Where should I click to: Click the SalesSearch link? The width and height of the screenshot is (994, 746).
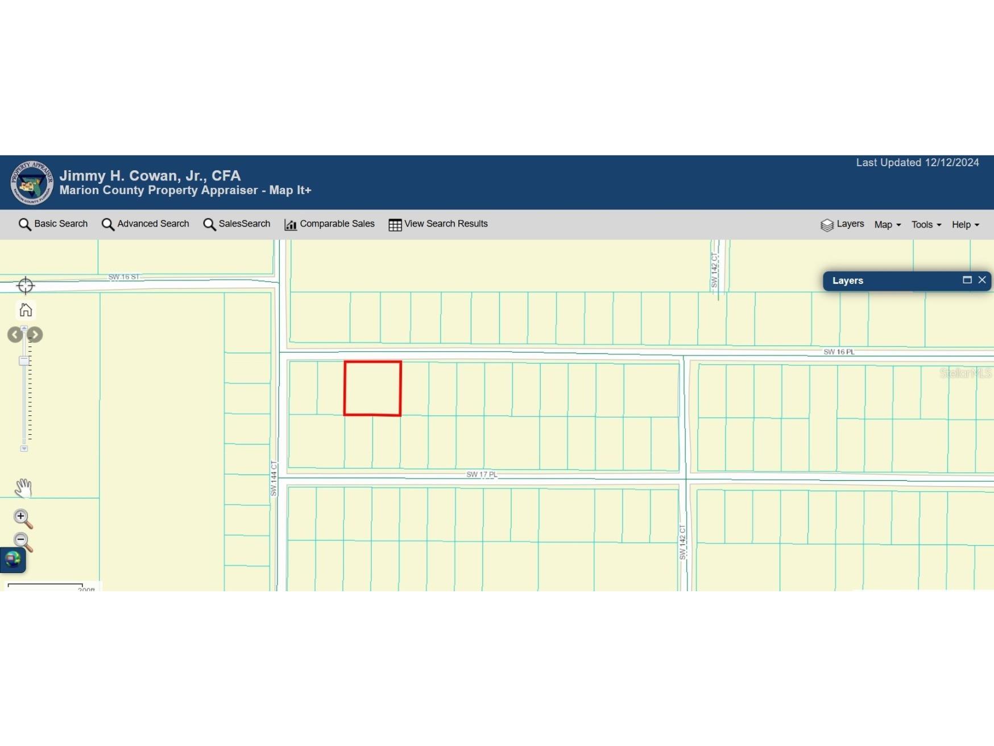[x=237, y=224]
